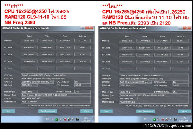Minimize the right AIDA64 benchmark window
Viewport: 193px width, 129px height.
180,28
